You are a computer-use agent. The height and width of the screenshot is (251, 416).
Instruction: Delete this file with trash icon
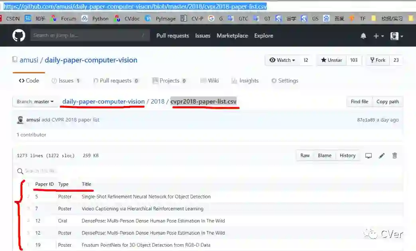(x=394, y=156)
